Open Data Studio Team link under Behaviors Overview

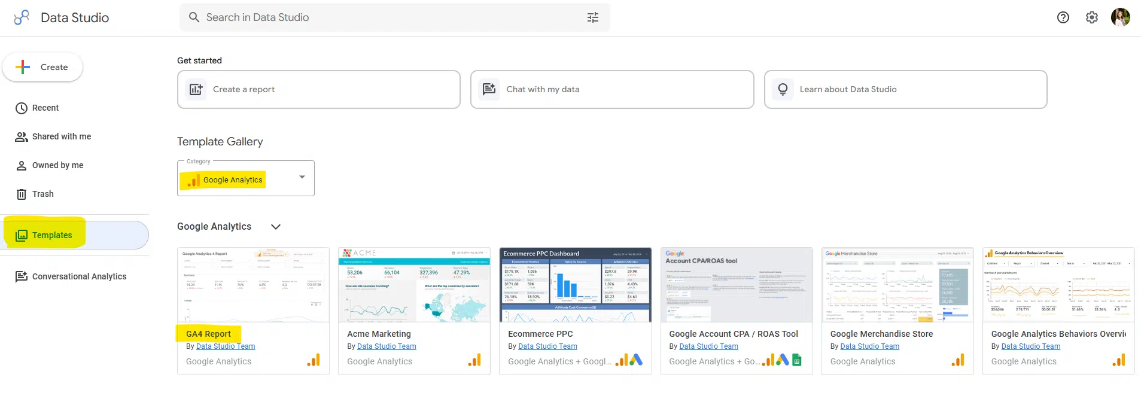1031,346
